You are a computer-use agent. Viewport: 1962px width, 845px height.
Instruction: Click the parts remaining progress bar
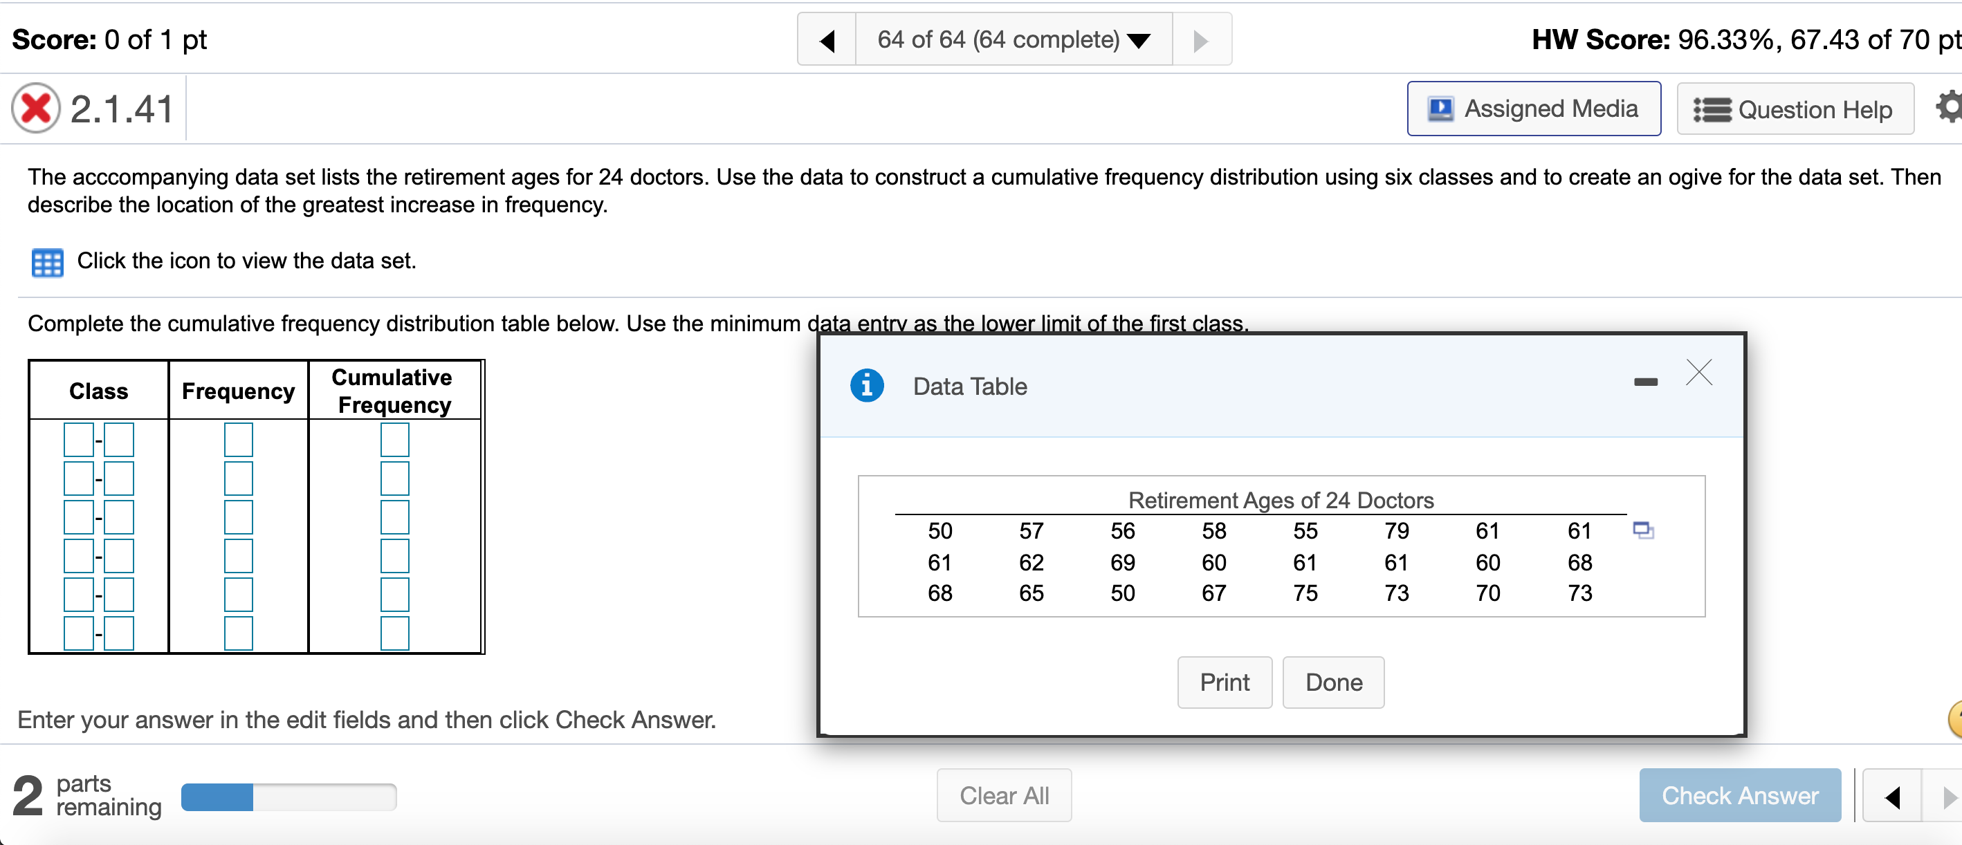coord(288,797)
